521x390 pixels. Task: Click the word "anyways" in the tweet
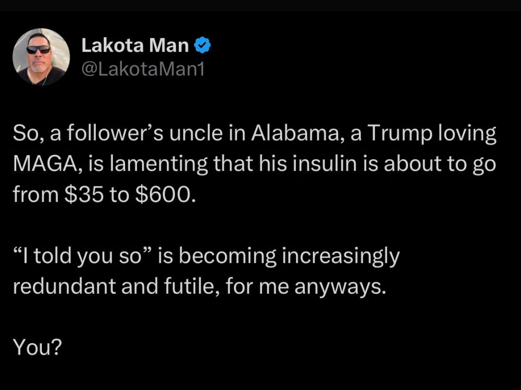339,286
